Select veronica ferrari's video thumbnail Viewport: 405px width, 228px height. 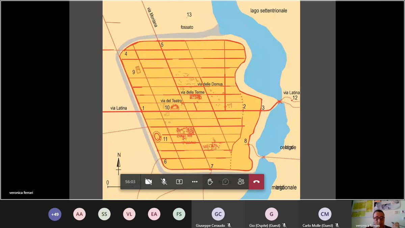[x=378, y=214]
